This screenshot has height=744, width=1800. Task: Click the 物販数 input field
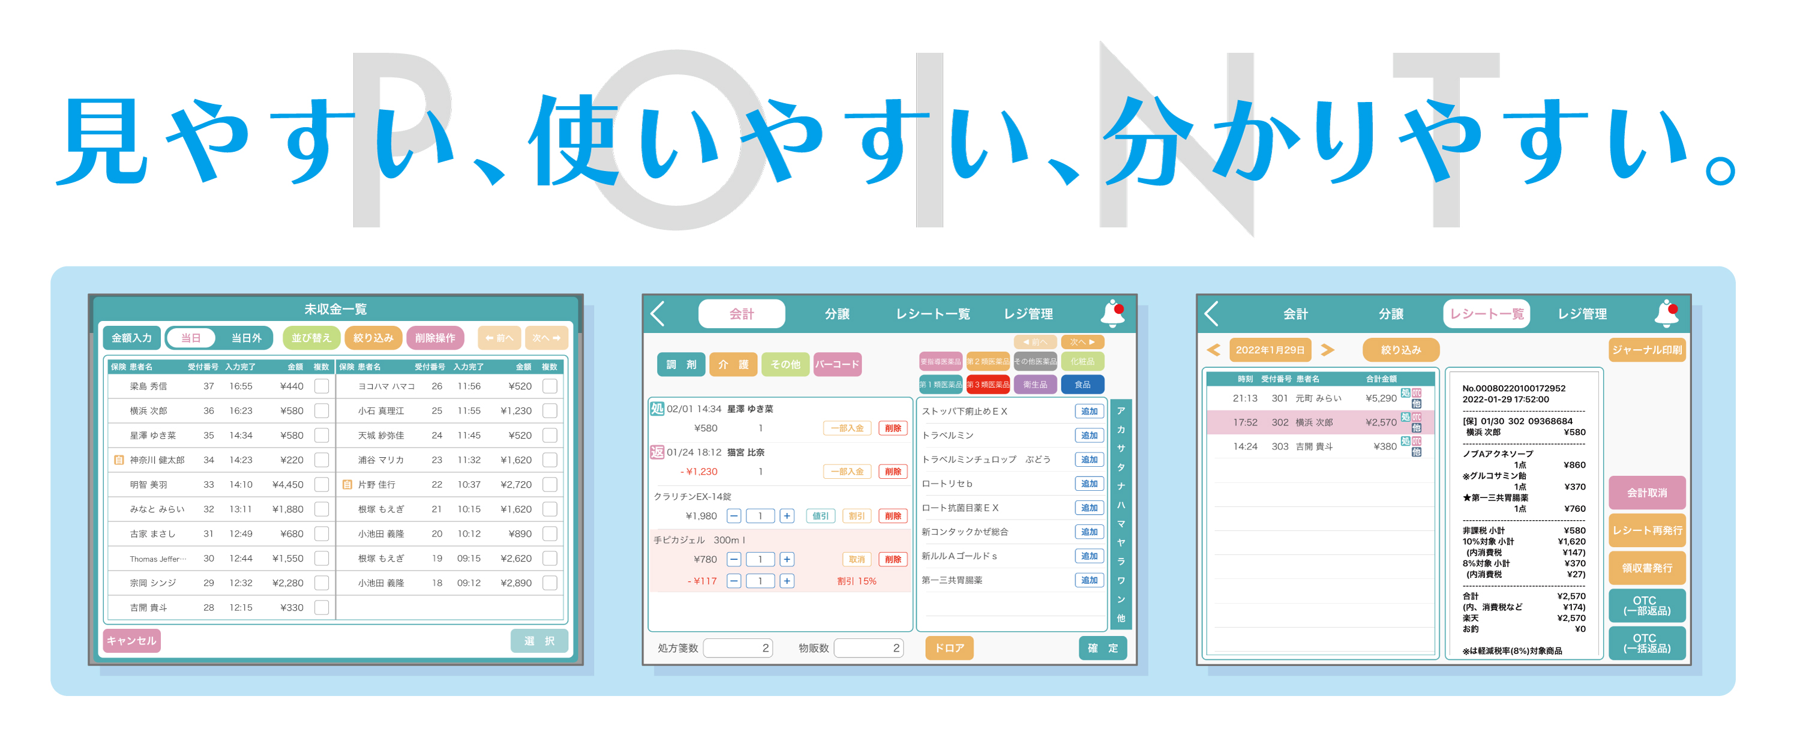pyautogui.click(x=868, y=647)
